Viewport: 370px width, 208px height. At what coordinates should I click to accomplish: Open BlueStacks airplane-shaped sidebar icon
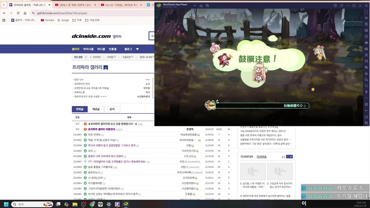(x=366, y=73)
